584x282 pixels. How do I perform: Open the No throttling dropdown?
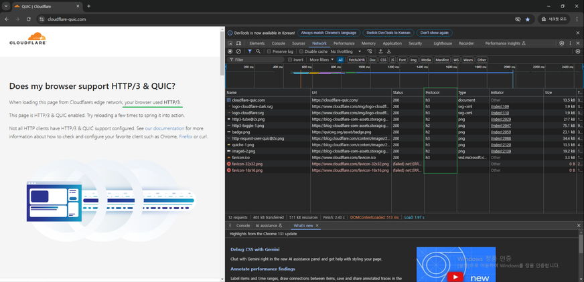[x=346, y=51]
